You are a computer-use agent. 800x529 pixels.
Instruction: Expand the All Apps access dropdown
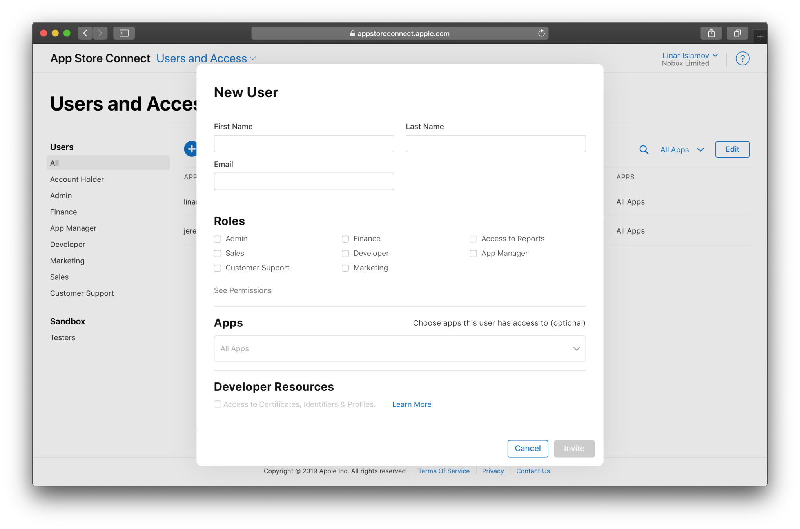click(x=399, y=348)
